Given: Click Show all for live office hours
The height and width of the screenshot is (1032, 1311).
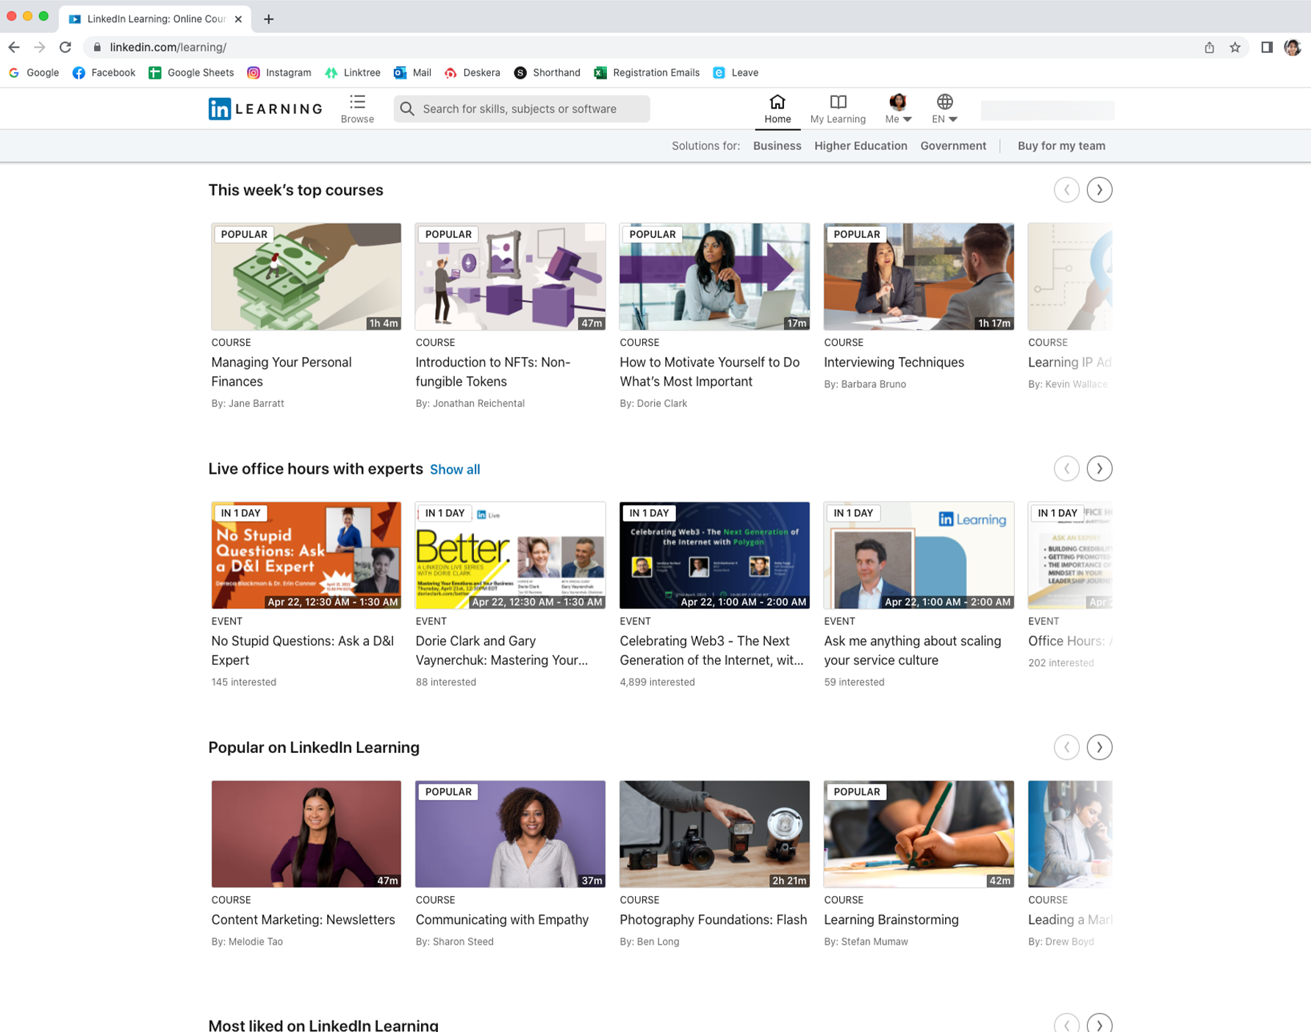Looking at the screenshot, I should (x=454, y=469).
